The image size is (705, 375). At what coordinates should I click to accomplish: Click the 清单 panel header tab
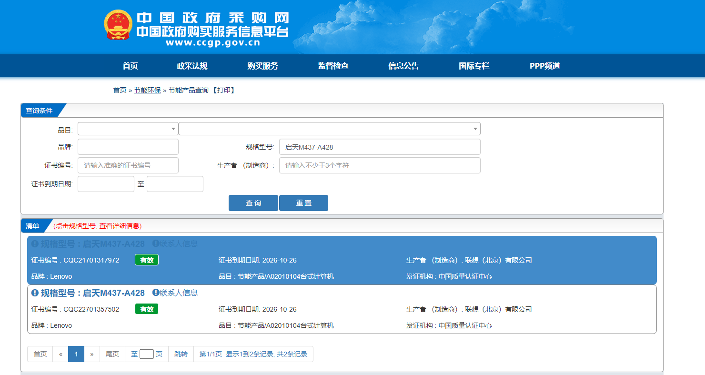click(x=32, y=226)
